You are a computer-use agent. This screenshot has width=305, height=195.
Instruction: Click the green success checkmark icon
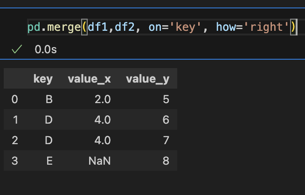point(17,49)
